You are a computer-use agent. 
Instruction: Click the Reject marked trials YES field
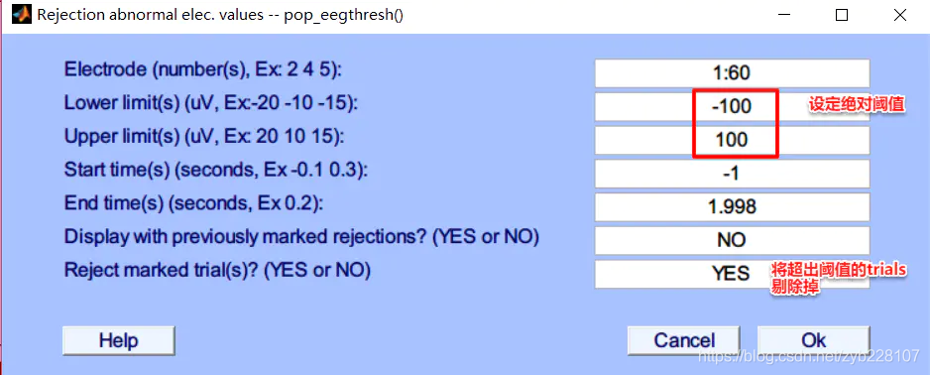click(732, 274)
